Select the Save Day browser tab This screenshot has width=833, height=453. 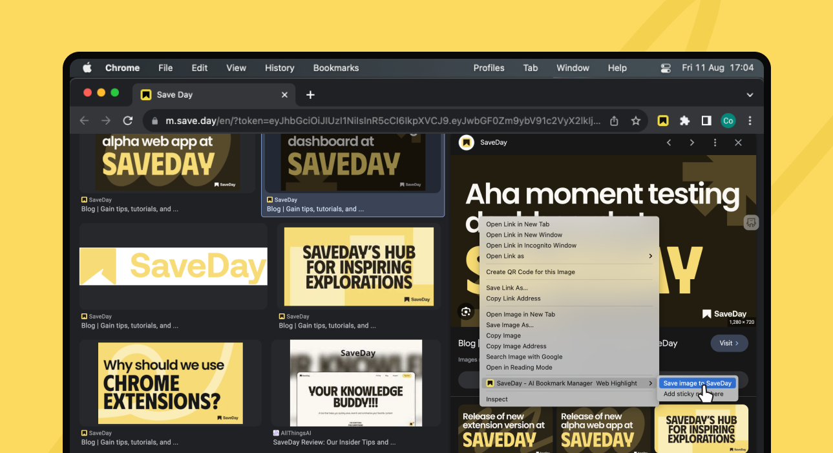tap(213, 94)
